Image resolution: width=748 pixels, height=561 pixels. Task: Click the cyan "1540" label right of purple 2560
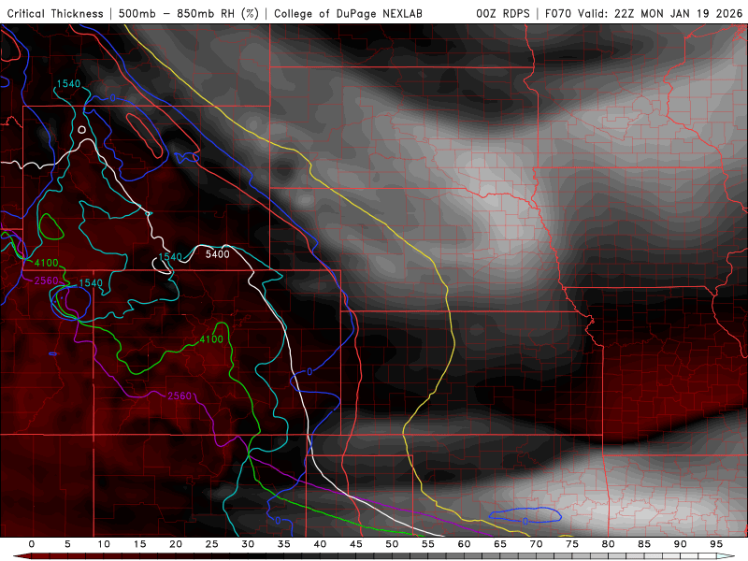91,283
